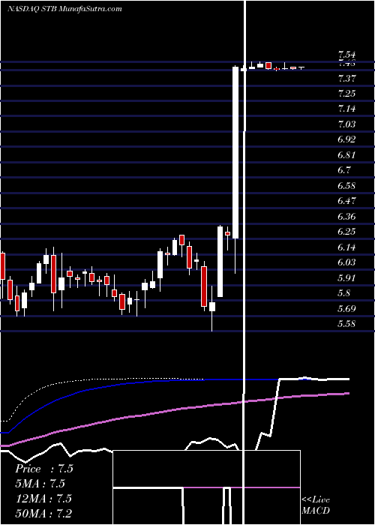Click the 6.03 price axis label
The image size is (375, 525).
[346, 262]
